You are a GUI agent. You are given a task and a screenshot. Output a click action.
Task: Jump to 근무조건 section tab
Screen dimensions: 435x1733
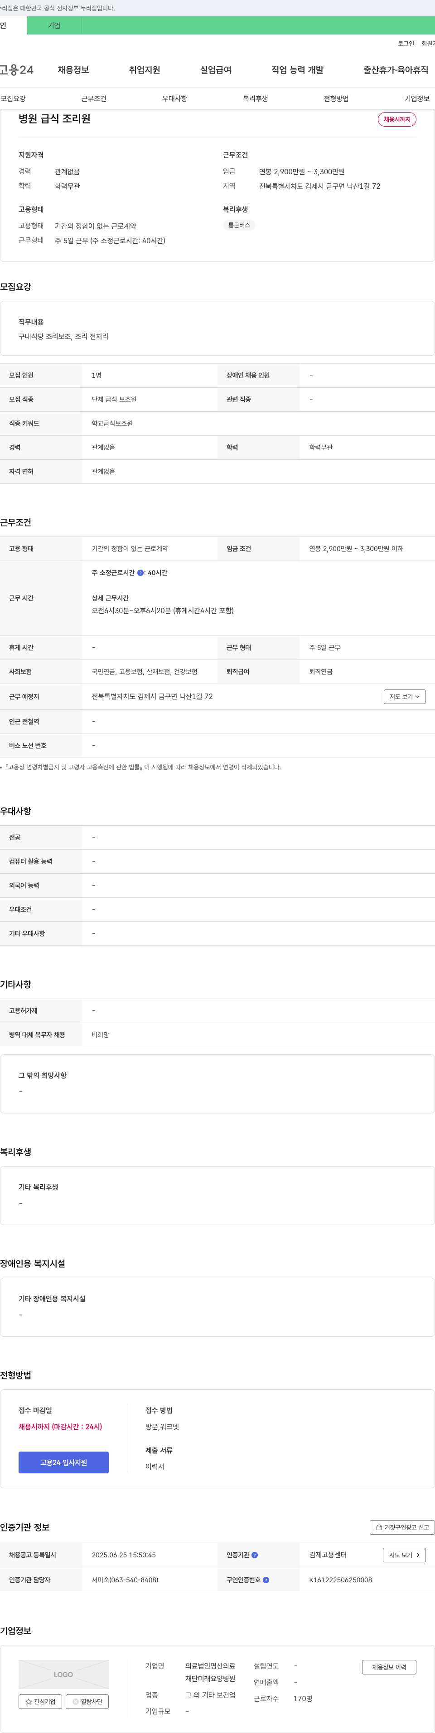(x=94, y=98)
